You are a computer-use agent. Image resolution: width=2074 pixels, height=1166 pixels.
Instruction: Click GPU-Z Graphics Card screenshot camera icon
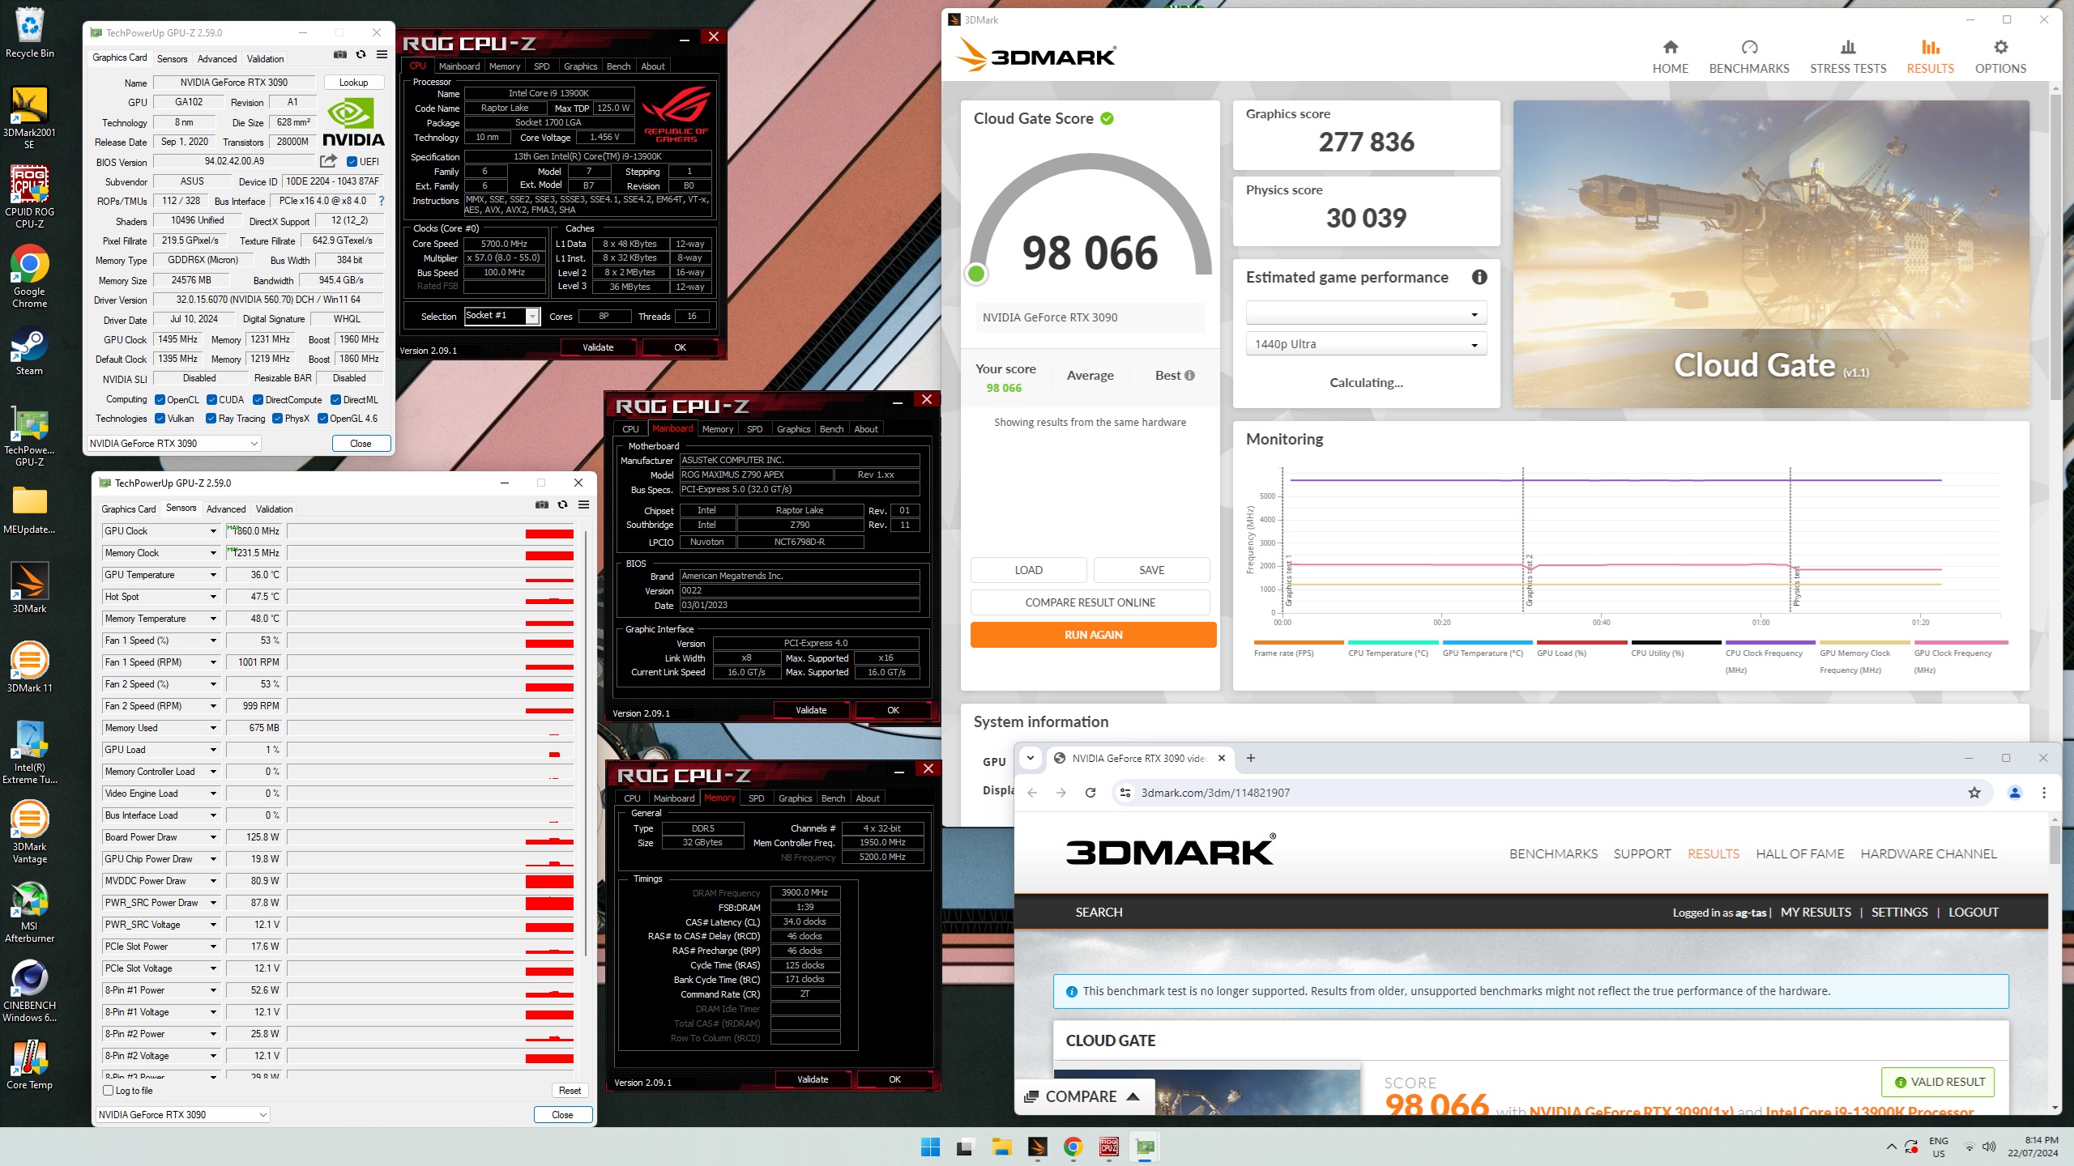pyautogui.click(x=340, y=55)
